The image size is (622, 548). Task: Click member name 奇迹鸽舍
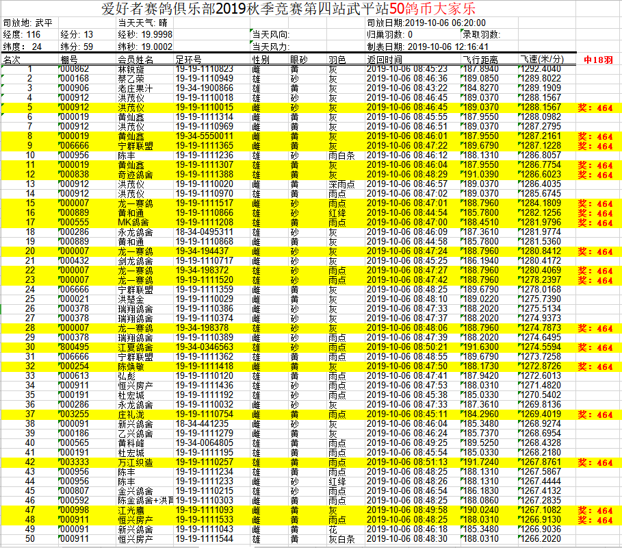click(135, 174)
